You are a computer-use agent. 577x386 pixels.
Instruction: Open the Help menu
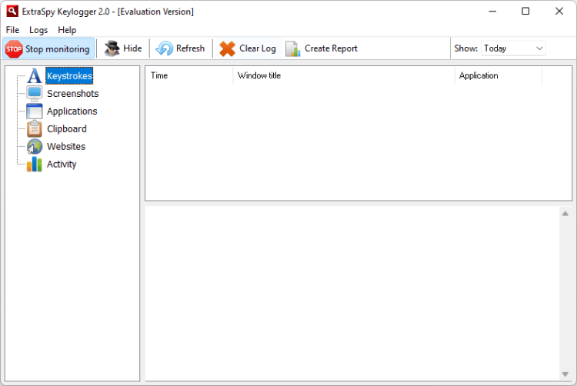pyautogui.click(x=67, y=30)
